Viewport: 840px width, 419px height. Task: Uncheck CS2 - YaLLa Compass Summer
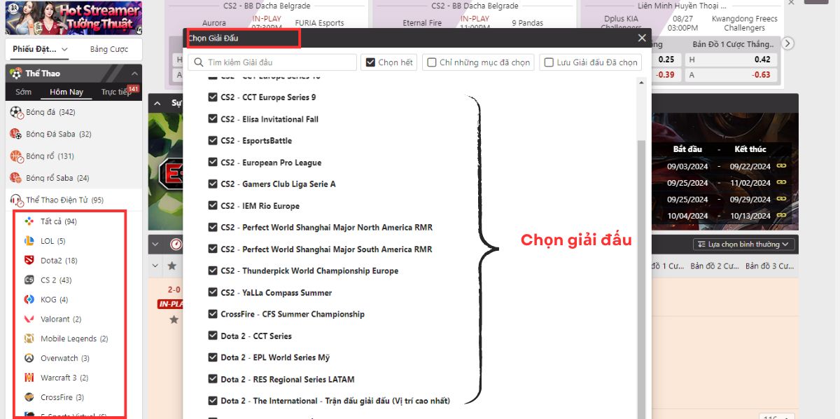coord(213,293)
